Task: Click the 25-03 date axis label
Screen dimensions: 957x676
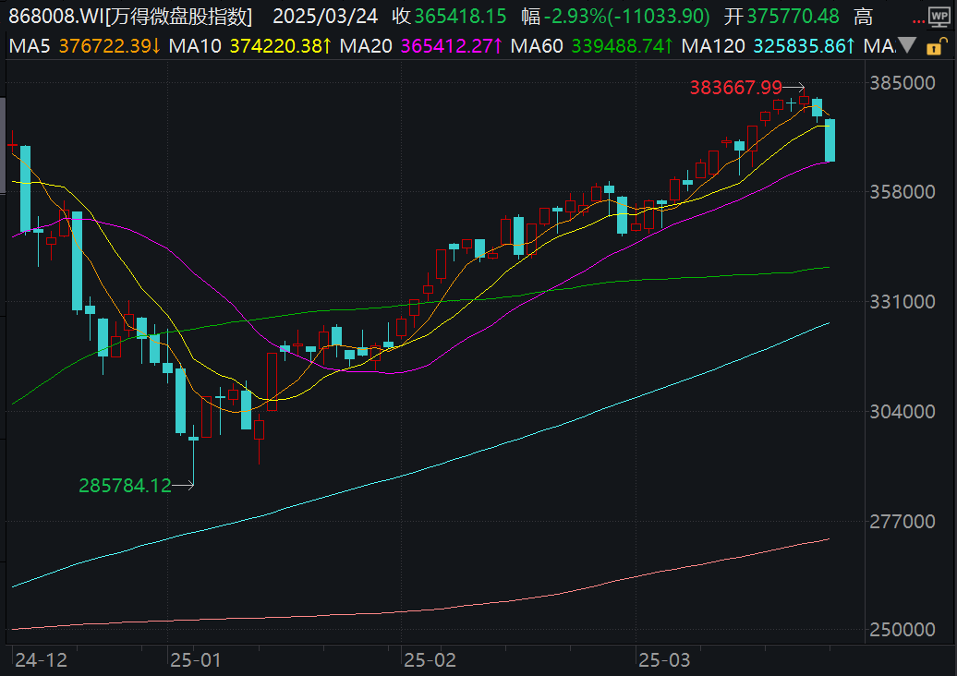Action: click(x=664, y=659)
